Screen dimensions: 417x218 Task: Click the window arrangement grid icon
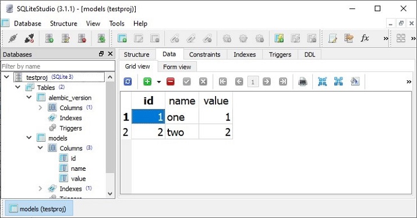click(401, 38)
